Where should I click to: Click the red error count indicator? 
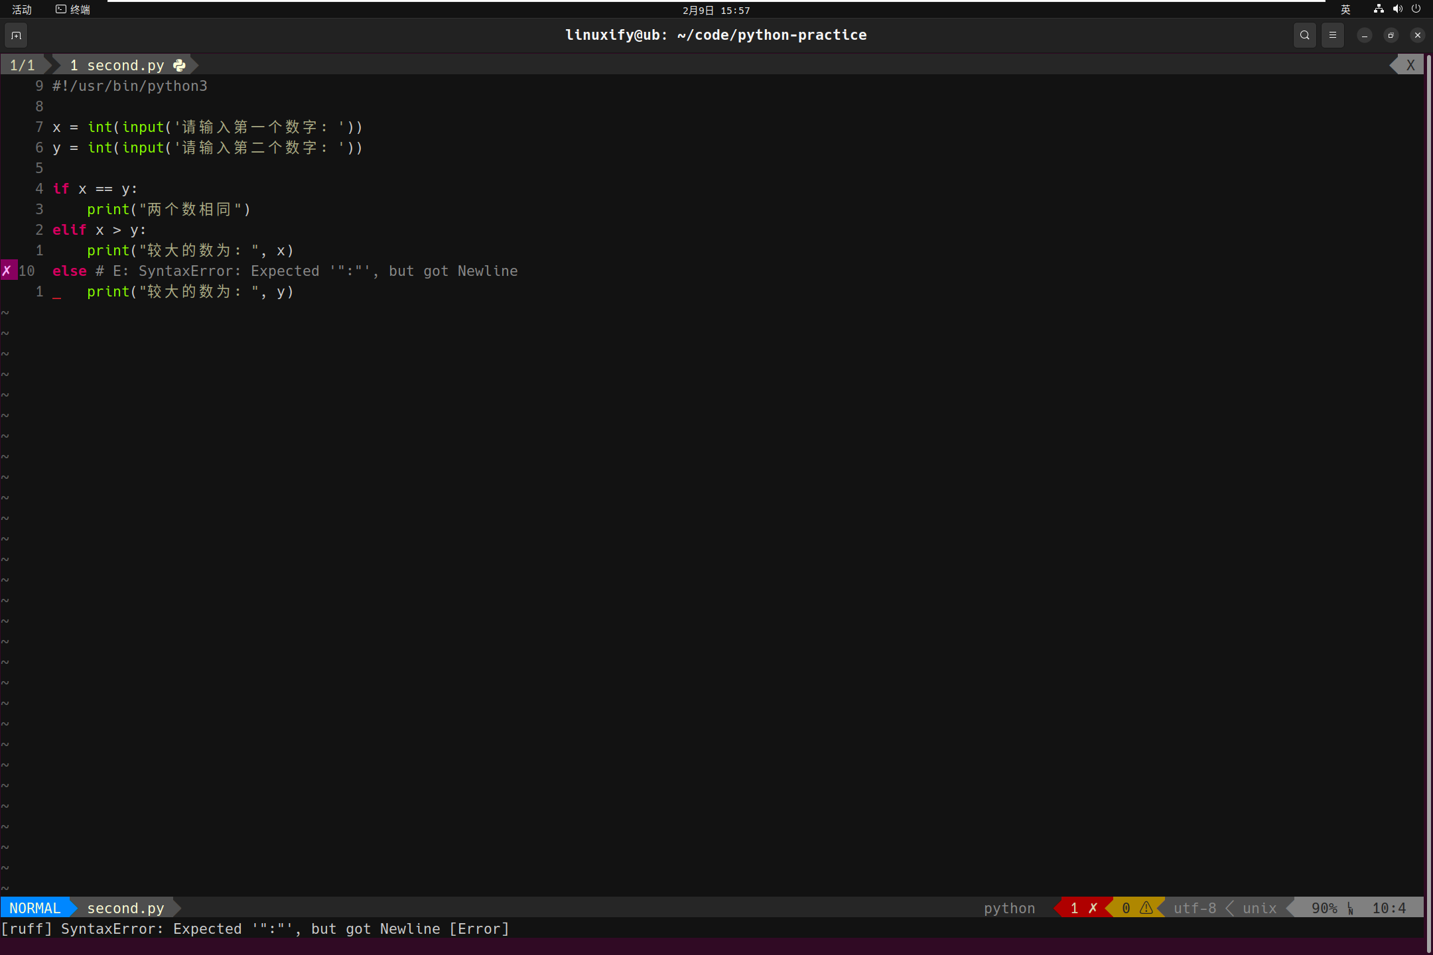[1083, 908]
